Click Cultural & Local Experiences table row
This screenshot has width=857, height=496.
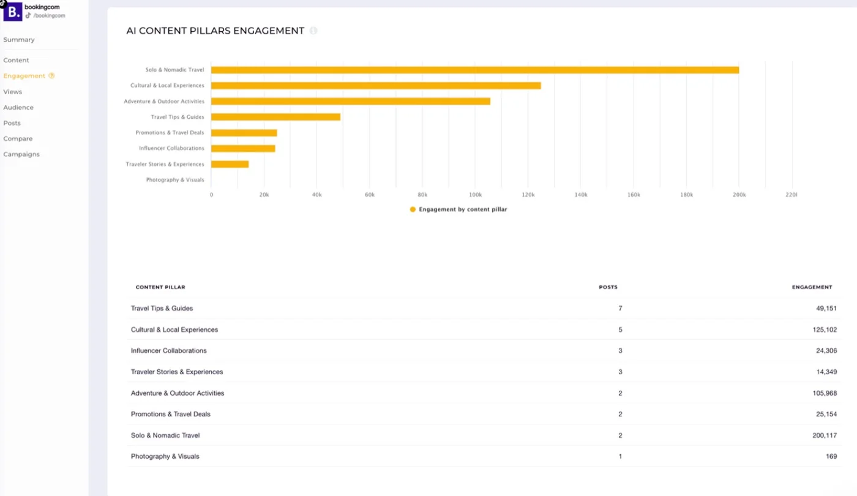coord(484,329)
